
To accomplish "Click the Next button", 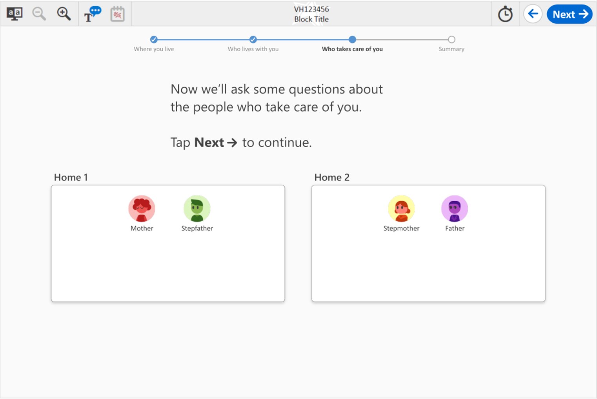I will click(570, 14).
